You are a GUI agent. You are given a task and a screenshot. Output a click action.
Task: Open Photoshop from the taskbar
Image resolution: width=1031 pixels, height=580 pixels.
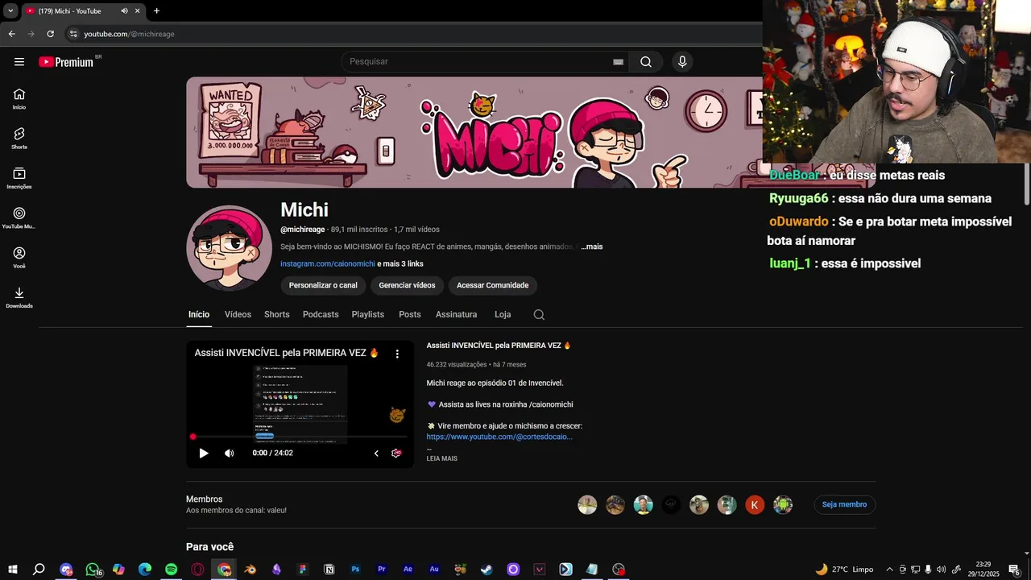[355, 570]
